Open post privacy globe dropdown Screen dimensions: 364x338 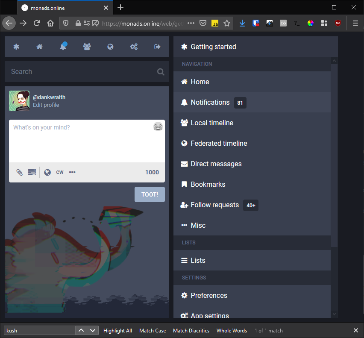(x=47, y=172)
